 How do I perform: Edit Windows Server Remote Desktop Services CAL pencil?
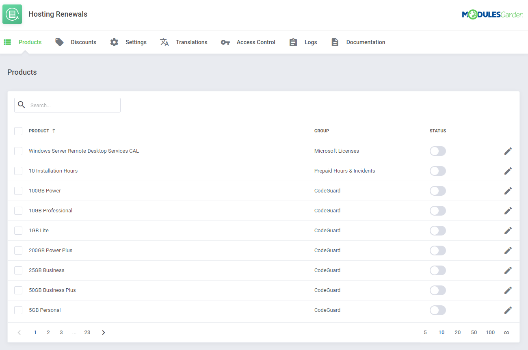508,151
